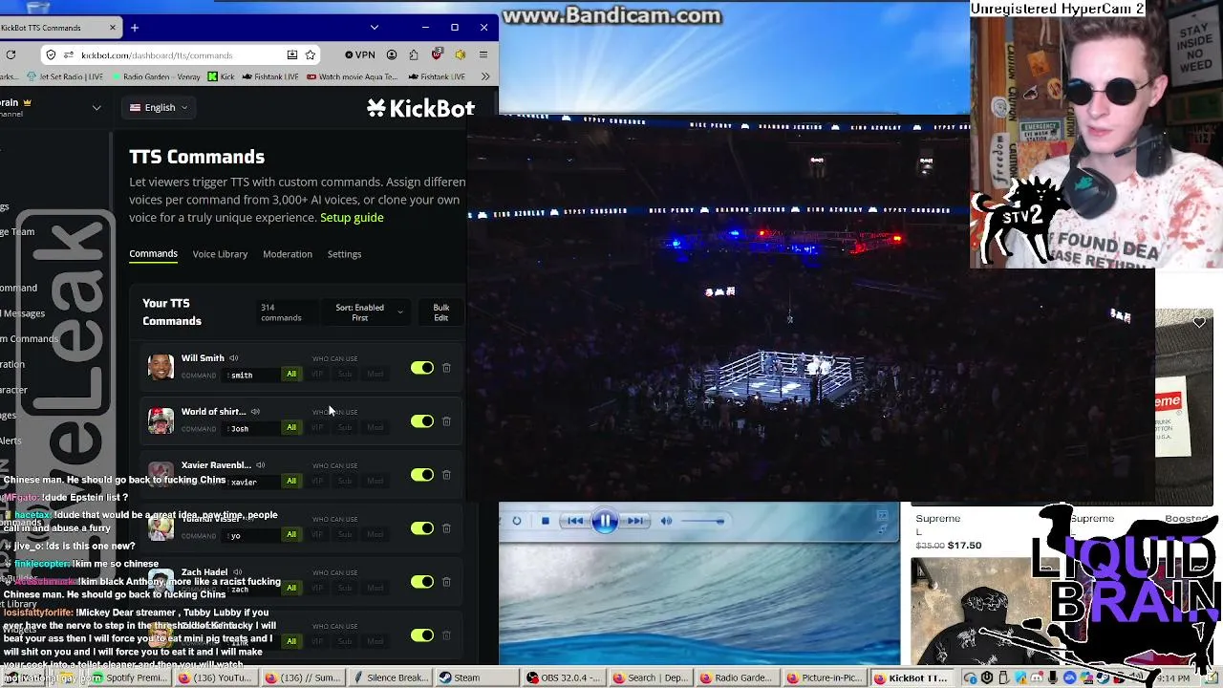This screenshot has width=1223, height=688.
Task: Open the Radio Garden Venray bookmark
Action: point(156,76)
